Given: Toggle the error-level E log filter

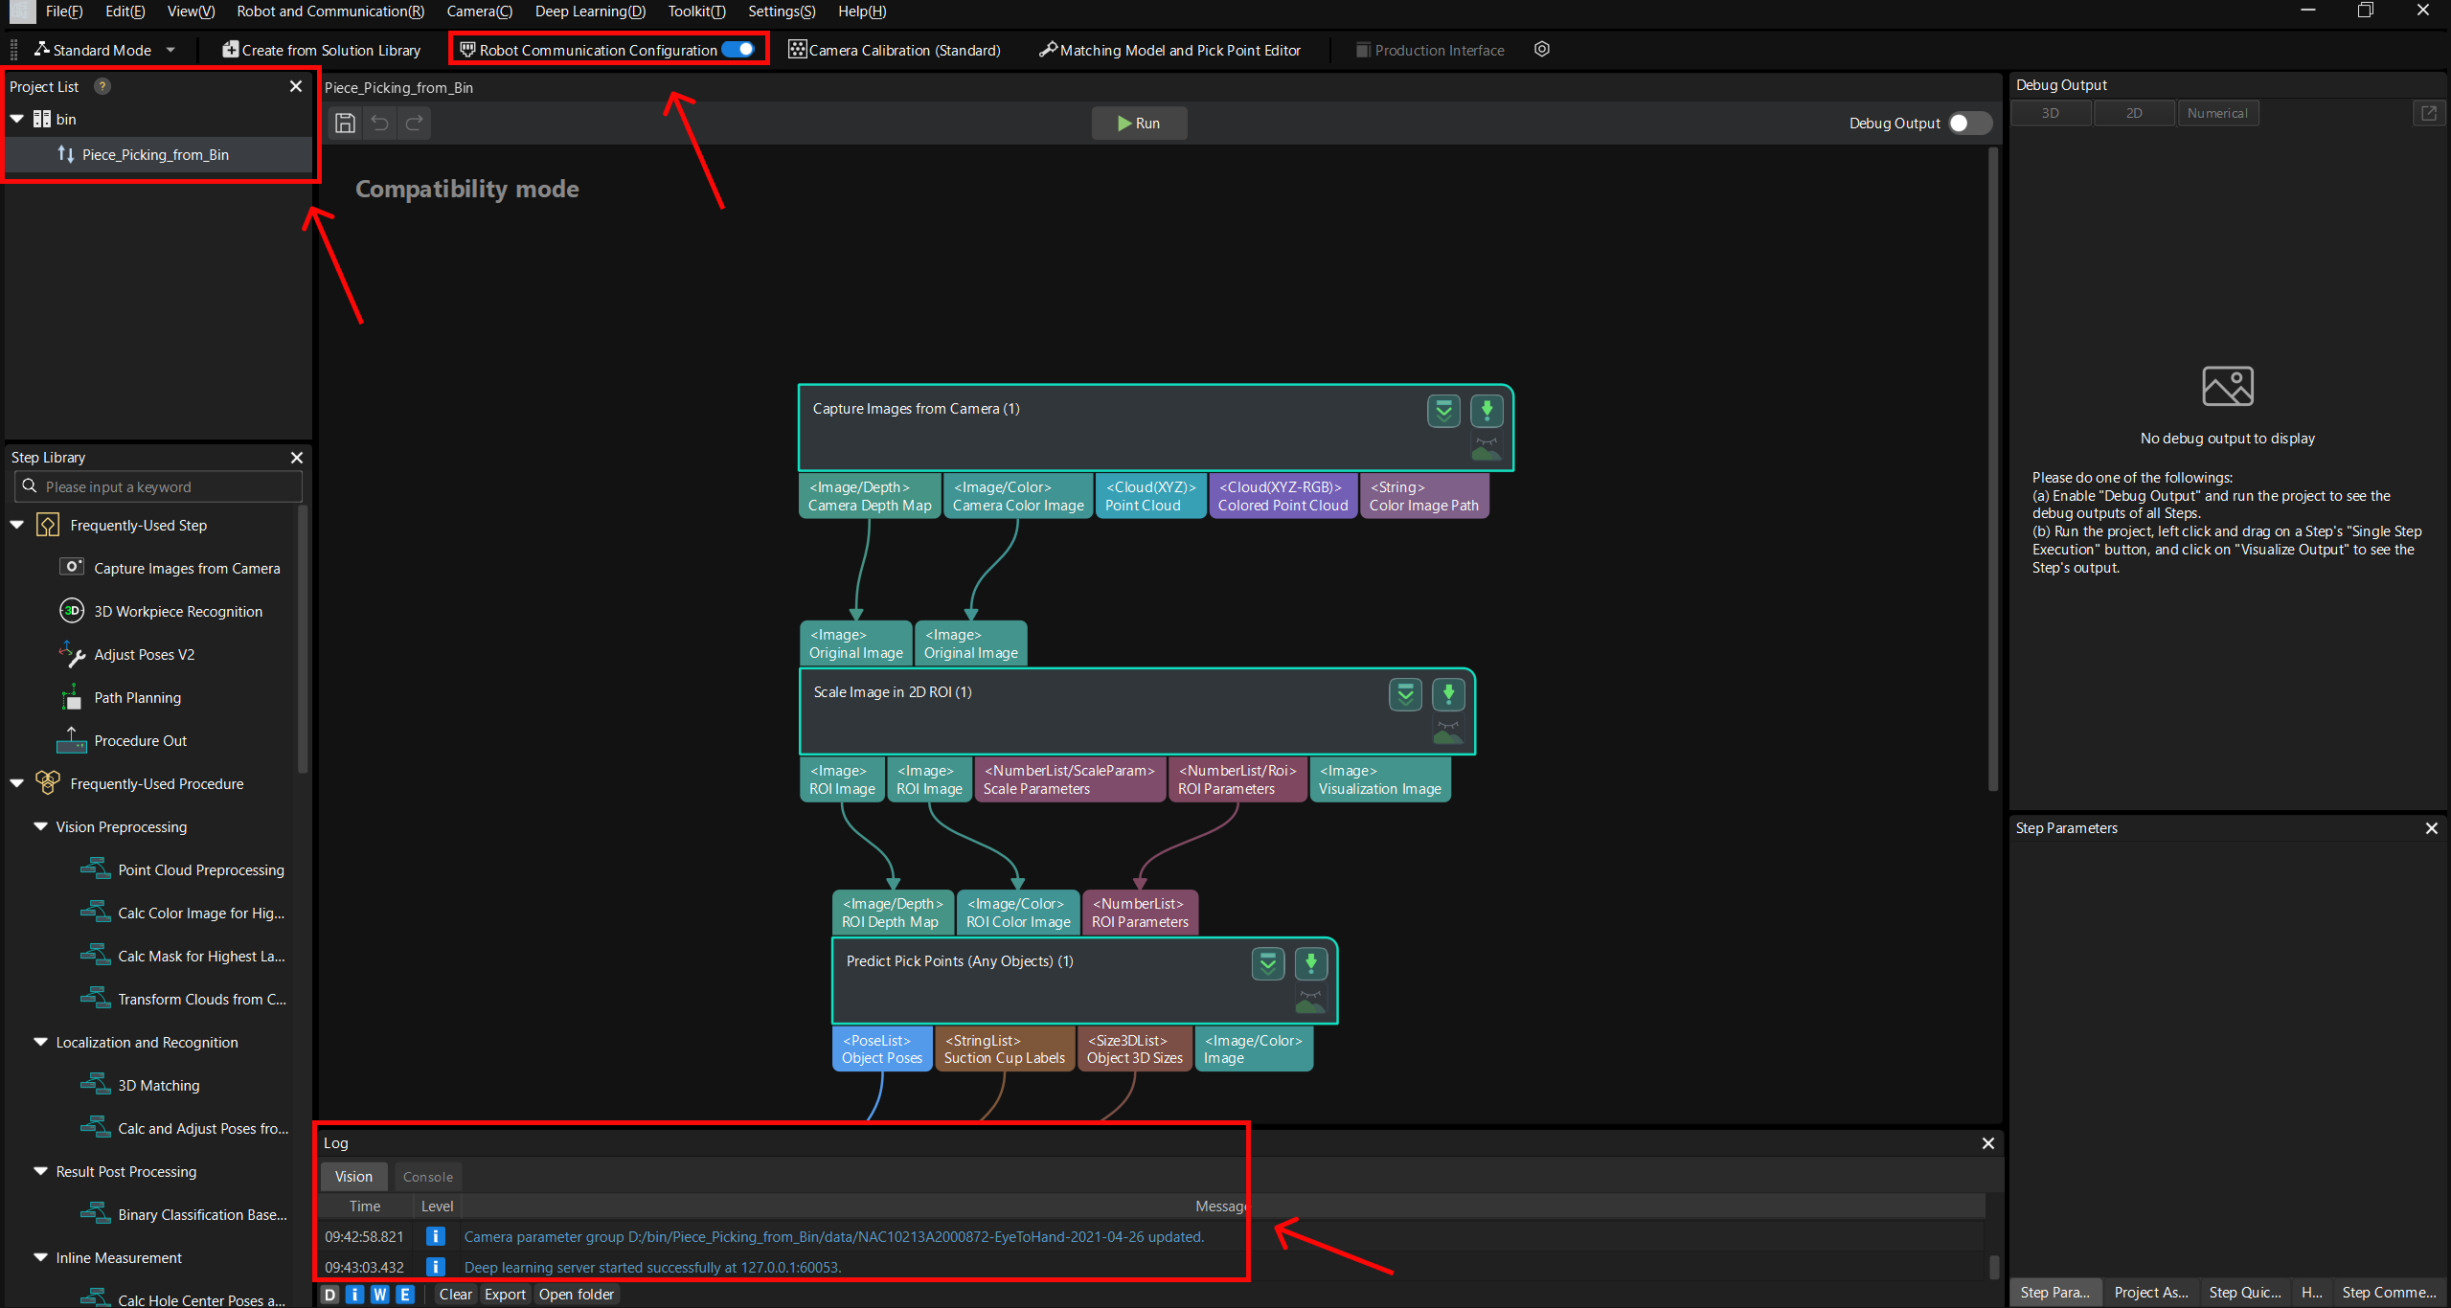Looking at the screenshot, I should pos(405,1295).
